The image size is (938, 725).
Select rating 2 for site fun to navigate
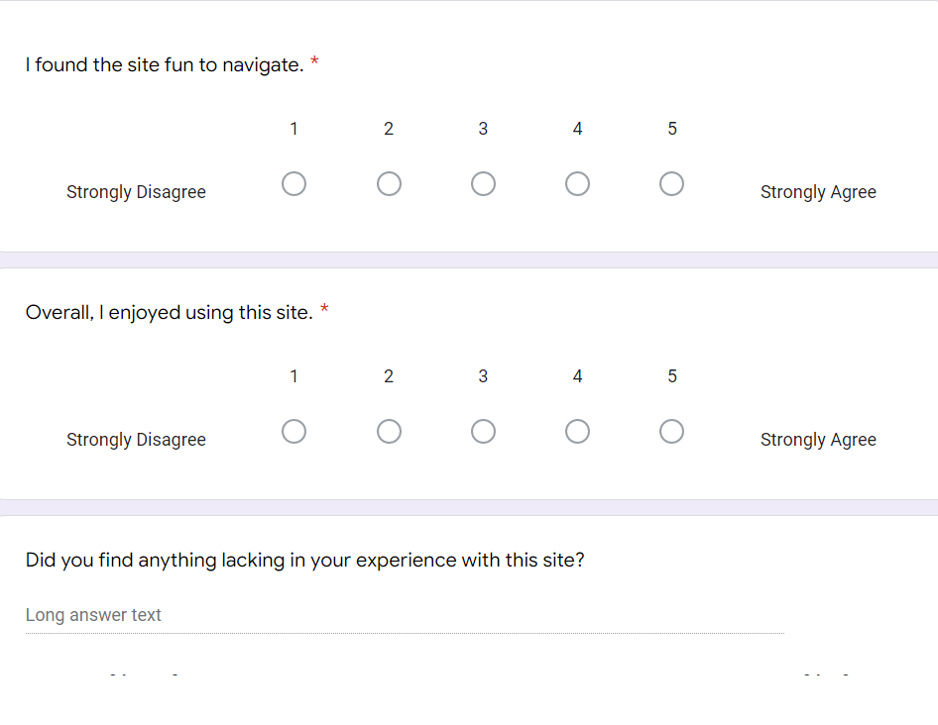pos(389,184)
